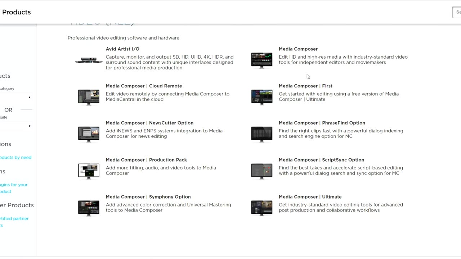This screenshot has width=461, height=259.
Task: Expand the category dropdown in sidebar
Action: point(16,97)
